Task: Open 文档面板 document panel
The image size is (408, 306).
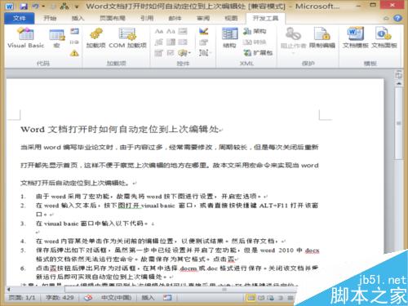Action: [x=384, y=38]
